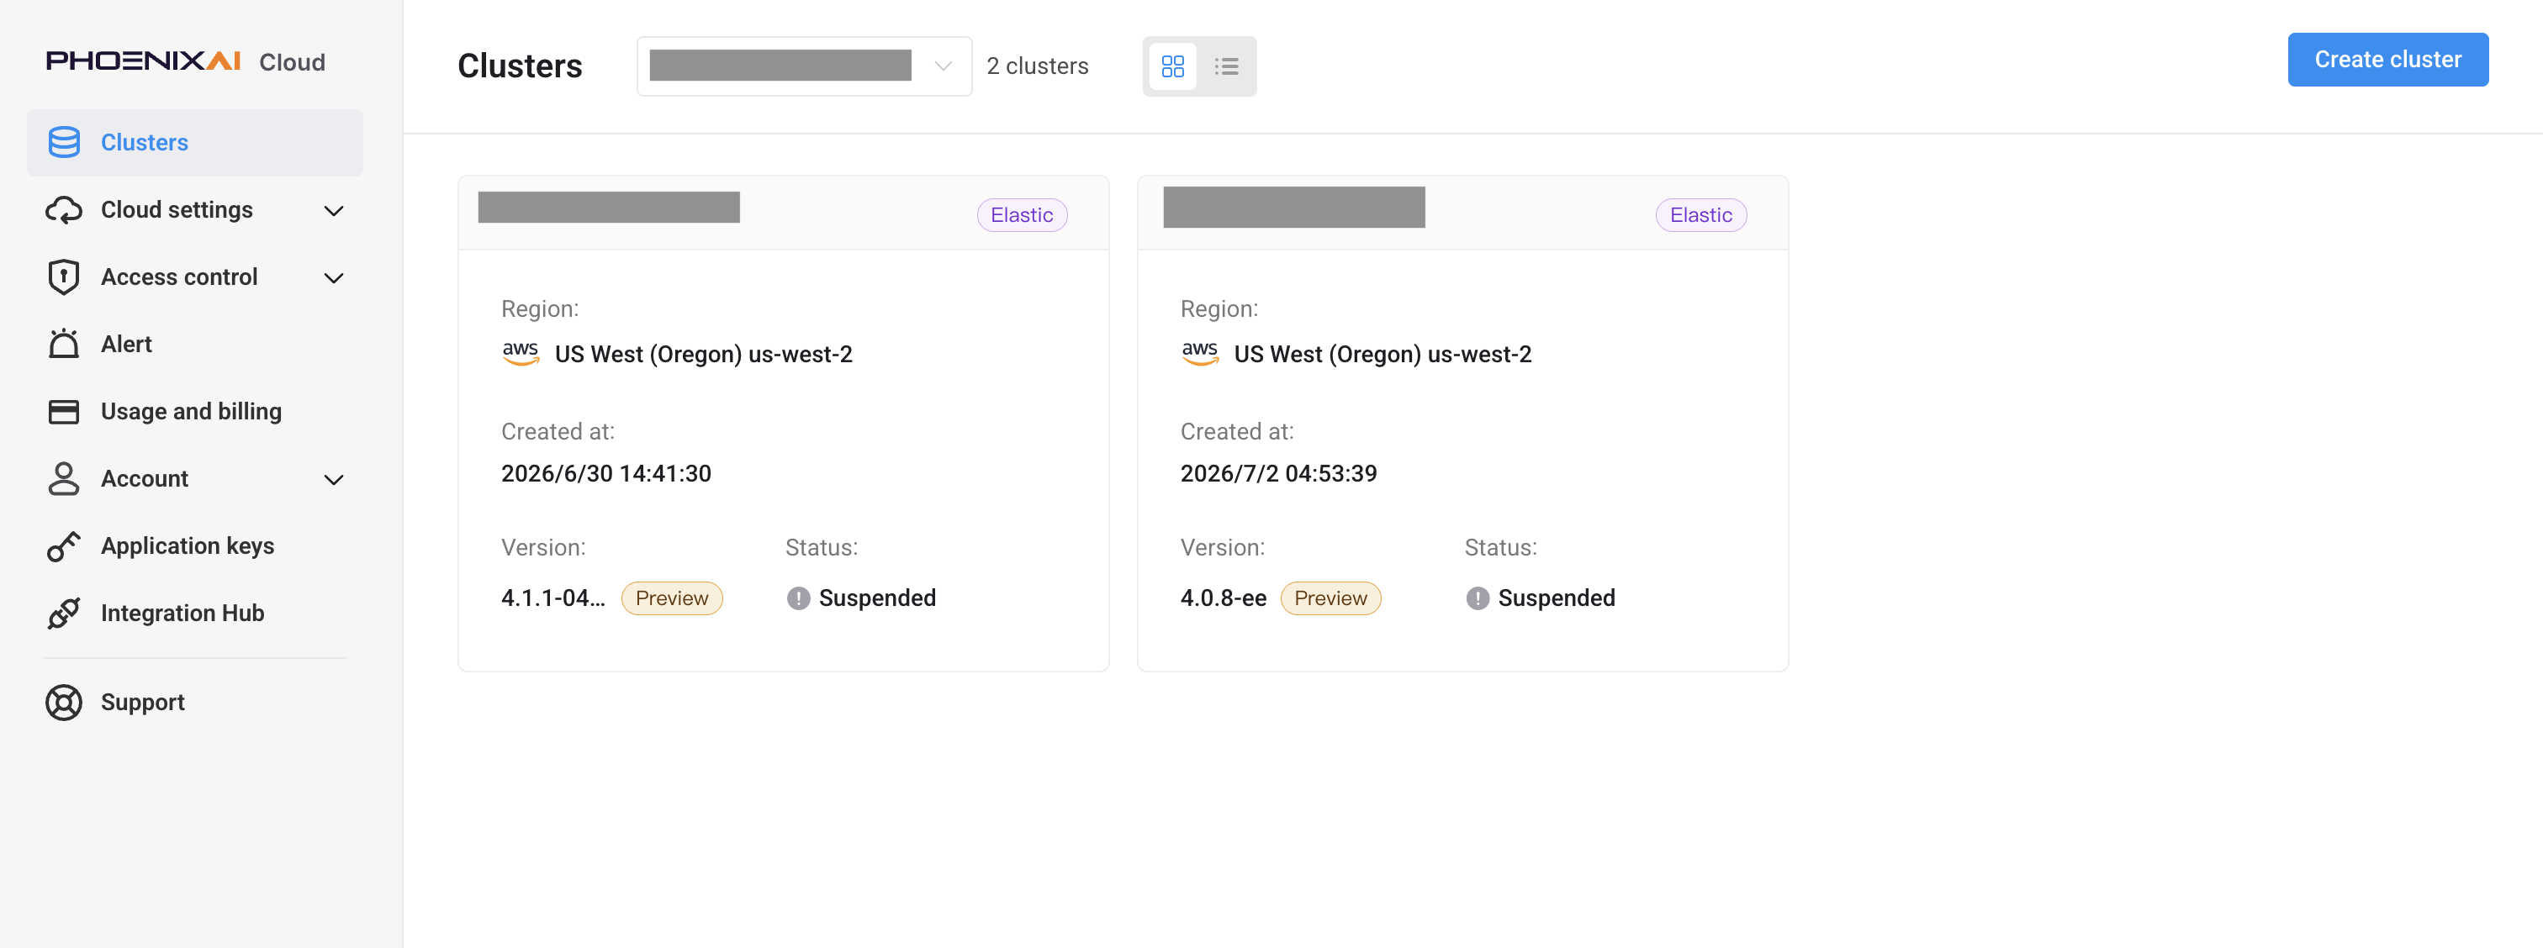Click the Support lifebuoy icon

64,703
